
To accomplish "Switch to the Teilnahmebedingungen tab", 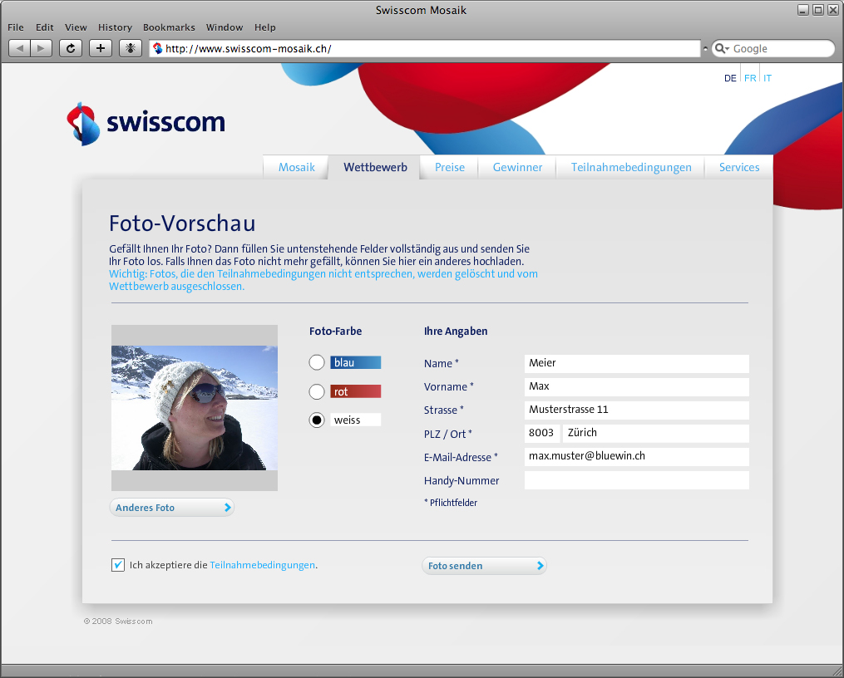I will coord(631,167).
